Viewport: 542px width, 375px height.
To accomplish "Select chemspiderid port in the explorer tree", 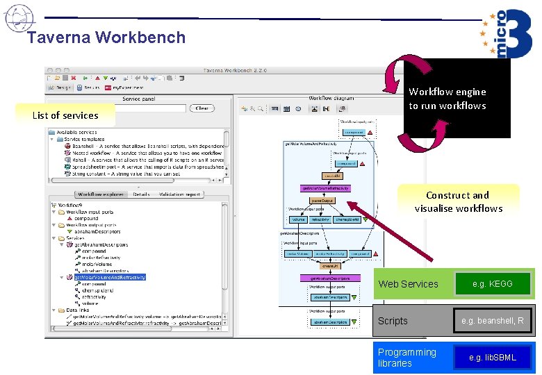I will [98, 290].
